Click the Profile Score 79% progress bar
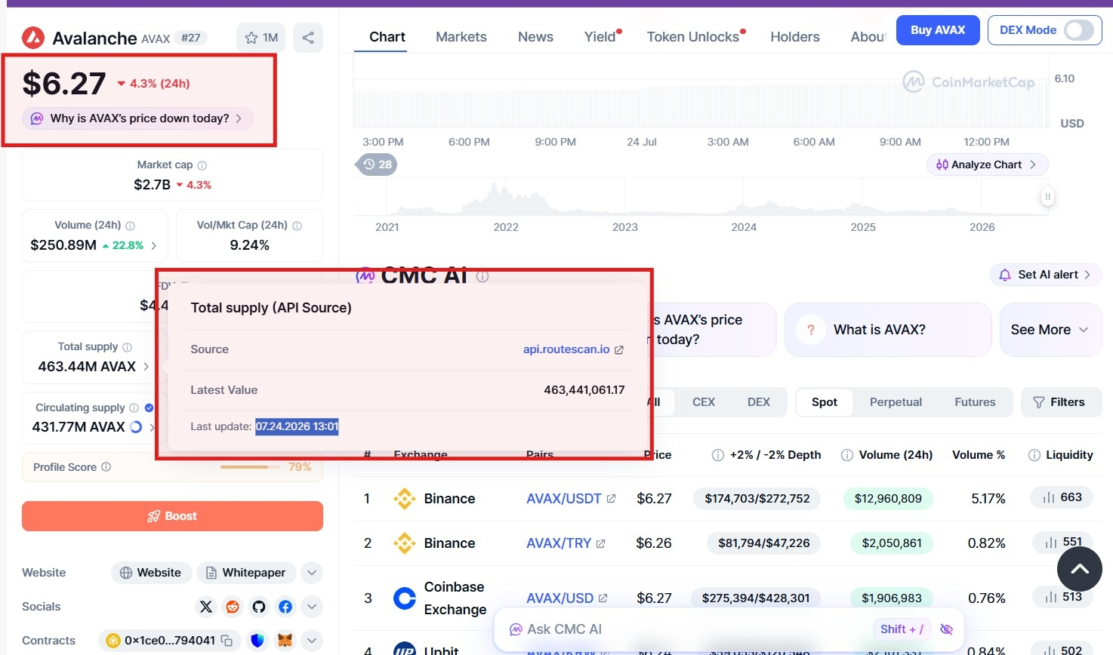Screen dimensions: 1113x655 click(x=250, y=467)
